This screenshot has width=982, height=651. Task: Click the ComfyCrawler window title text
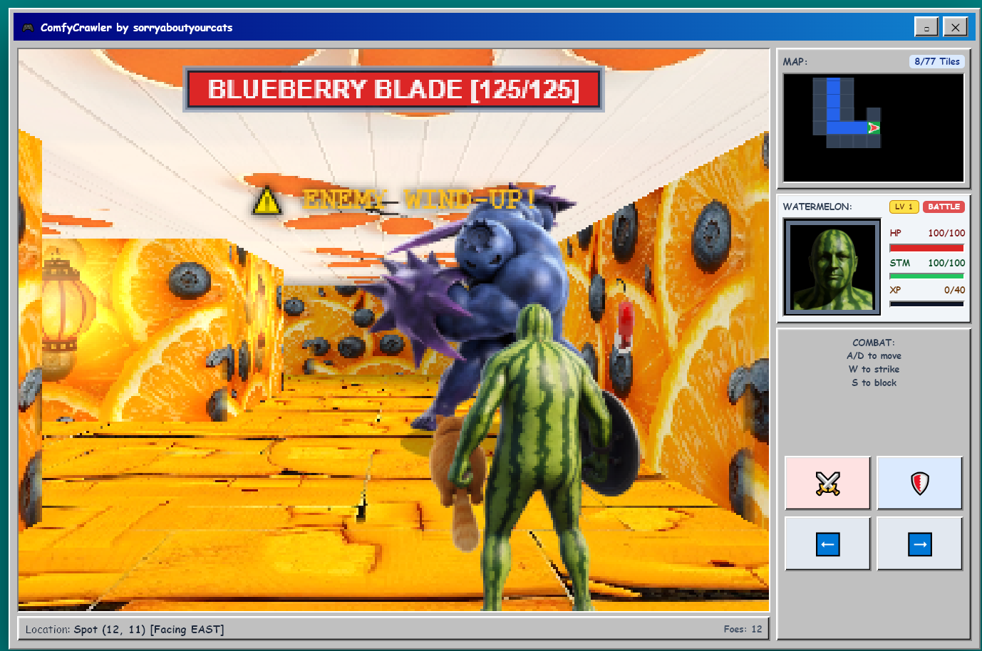[x=136, y=28]
